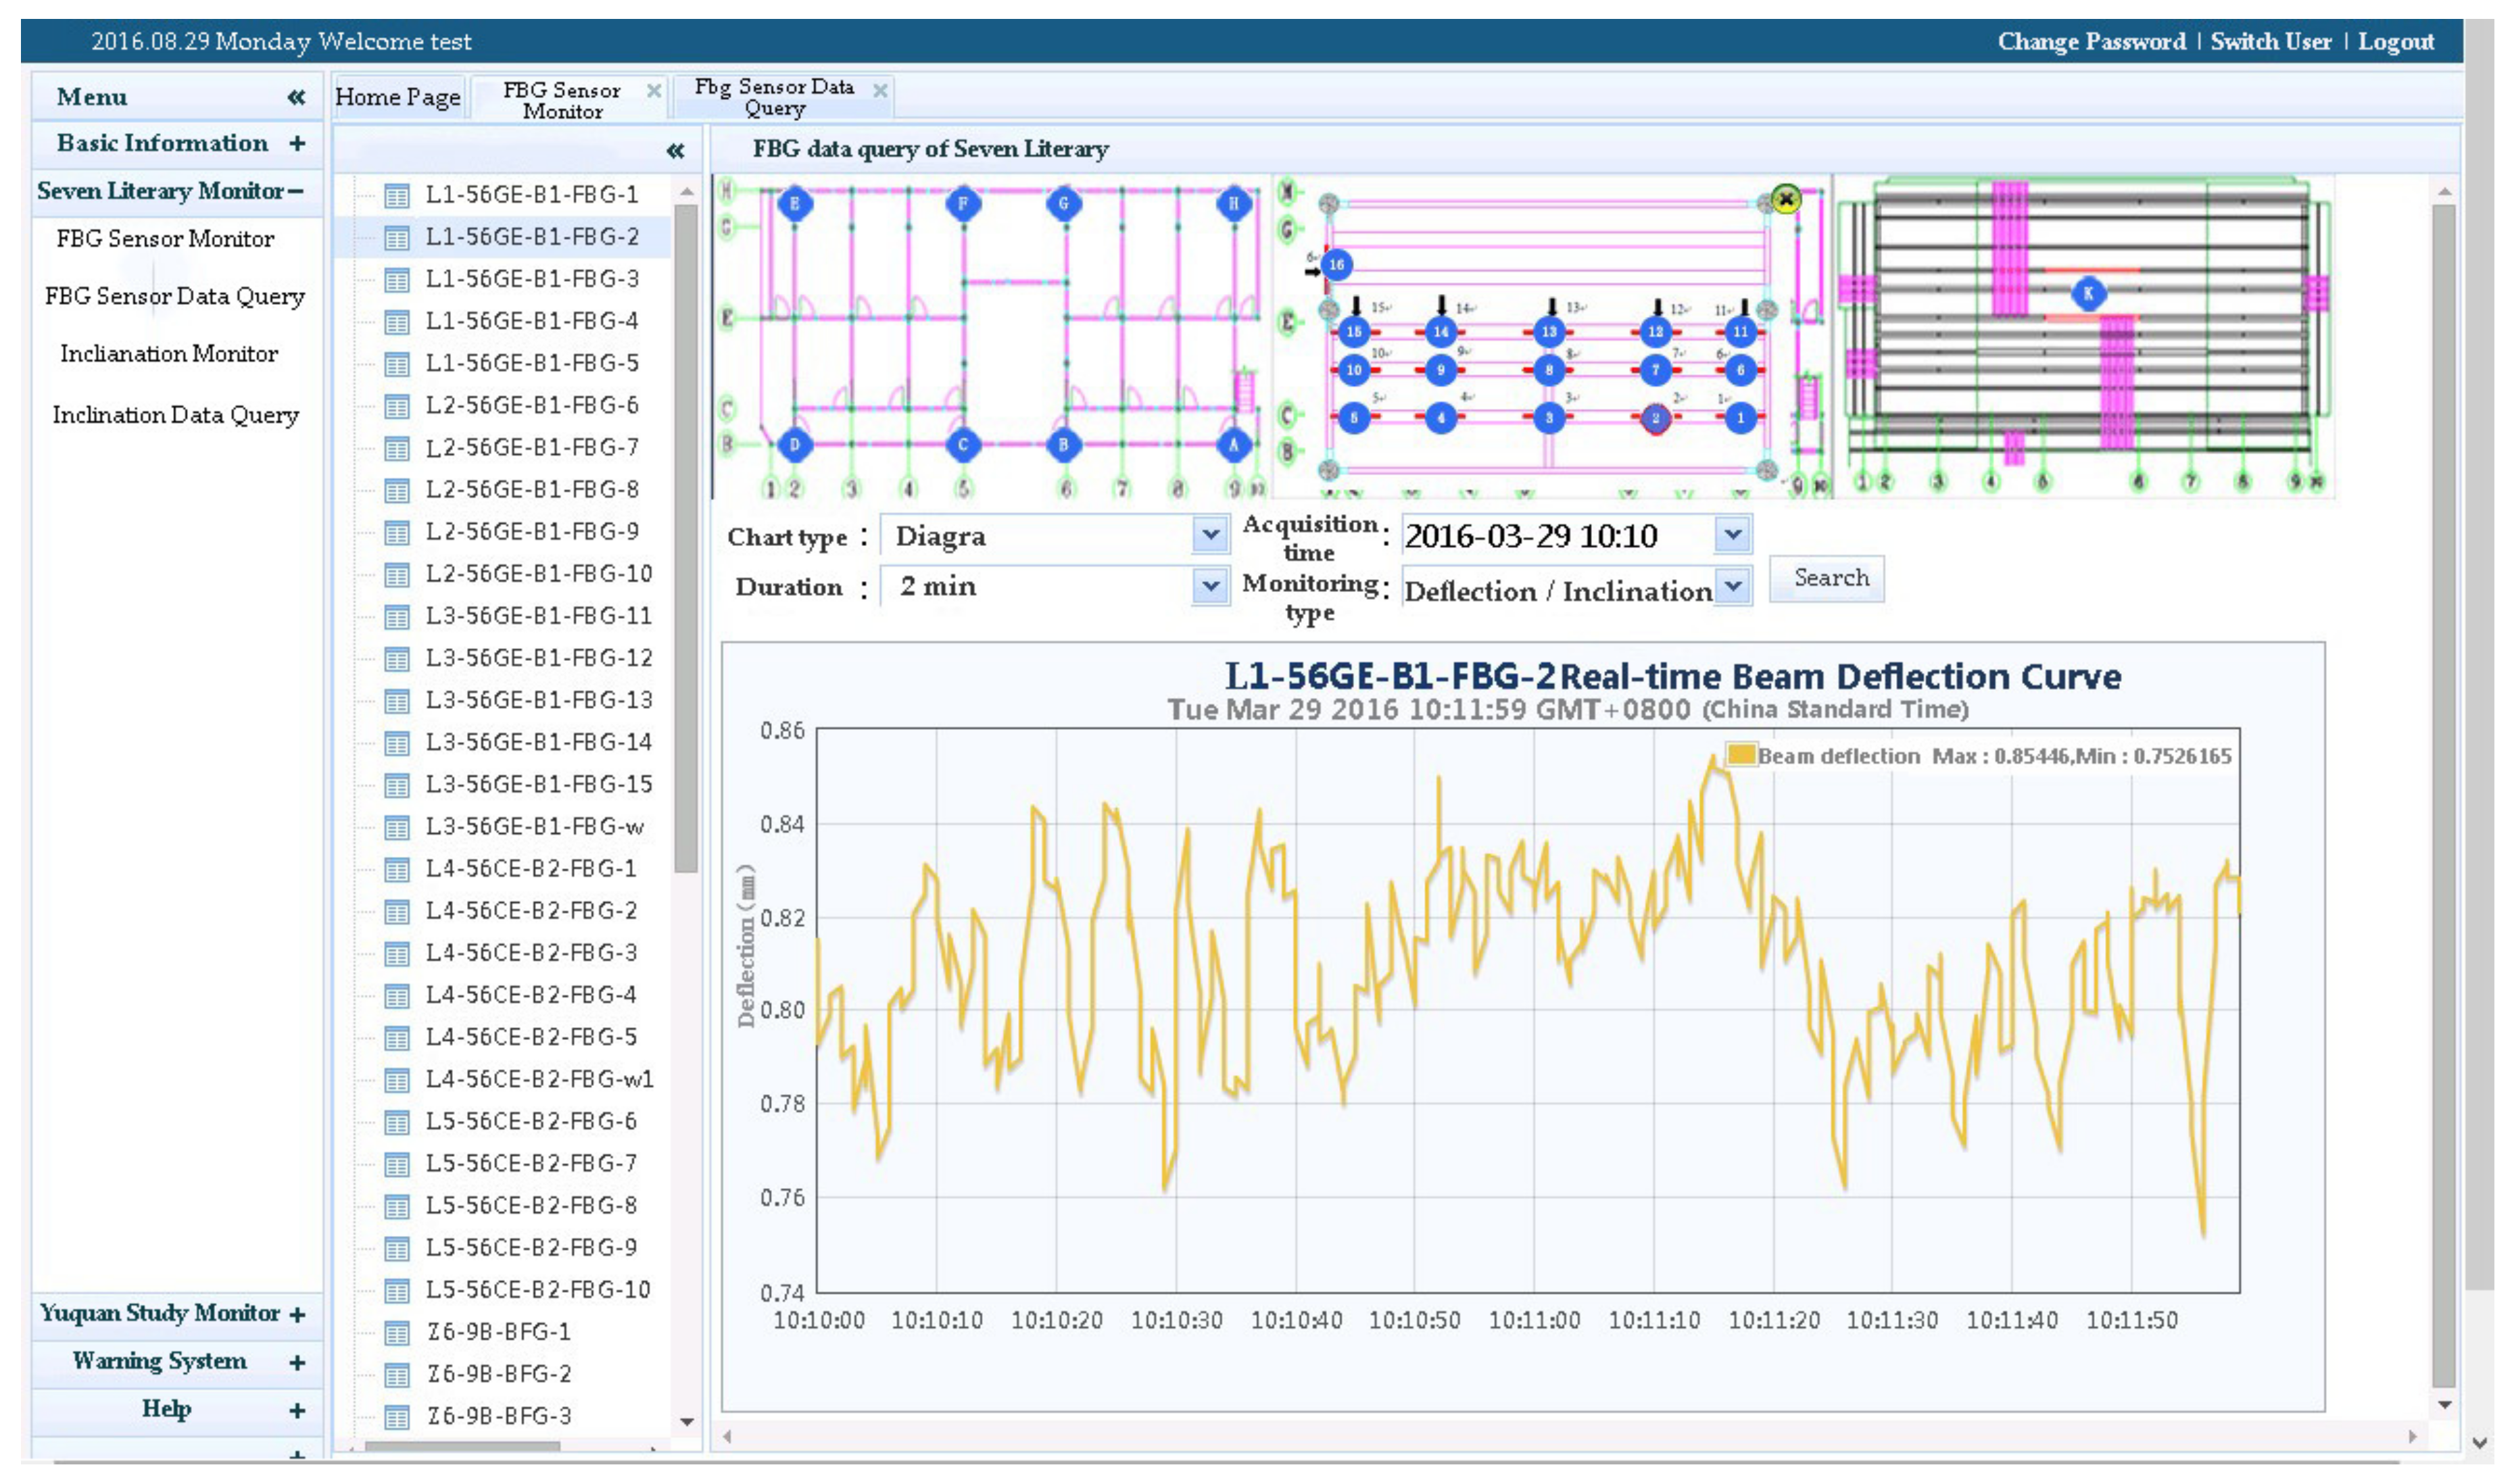Click the table icon beside L1-56GE-B1-FBG-1
Viewport: 2512px width, 1484px height.
click(397, 196)
